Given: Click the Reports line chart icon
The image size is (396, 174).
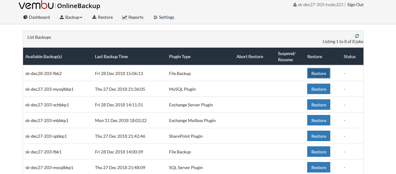Looking at the screenshot, I should pyautogui.click(x=124, y=17).
